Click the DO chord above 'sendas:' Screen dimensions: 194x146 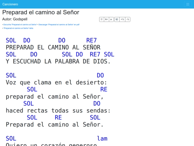coord(97,103)
